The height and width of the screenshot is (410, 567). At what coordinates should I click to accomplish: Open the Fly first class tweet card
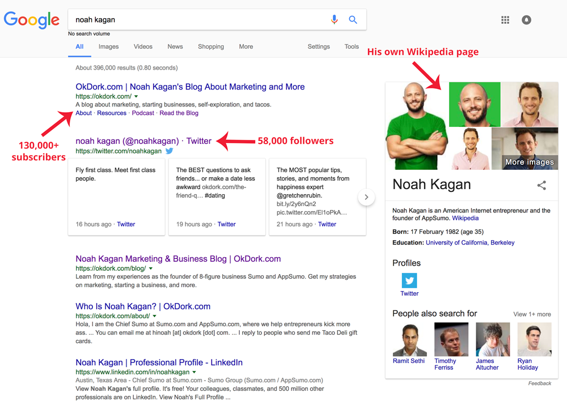(116, 197)
